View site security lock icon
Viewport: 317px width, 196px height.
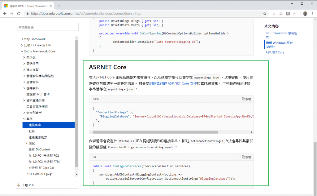click(x=27, y=14)
